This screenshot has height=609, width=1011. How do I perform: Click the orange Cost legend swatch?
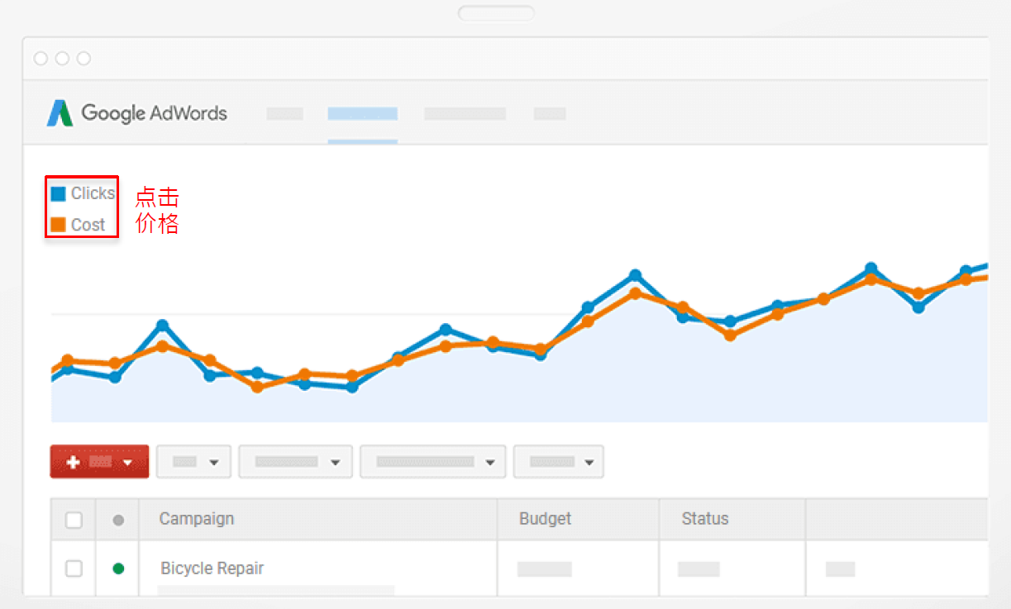point(58,225)
